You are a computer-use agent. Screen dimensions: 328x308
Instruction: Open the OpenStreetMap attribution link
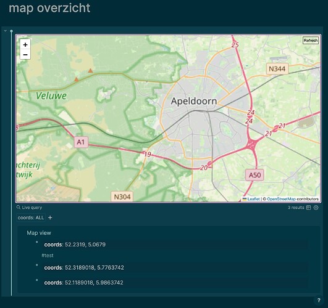coord(281,199)
